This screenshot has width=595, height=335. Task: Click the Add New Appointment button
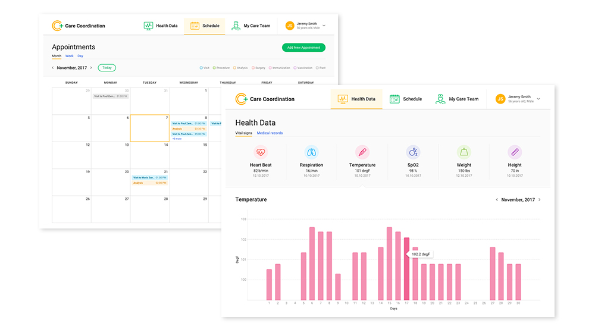point(303,48)
